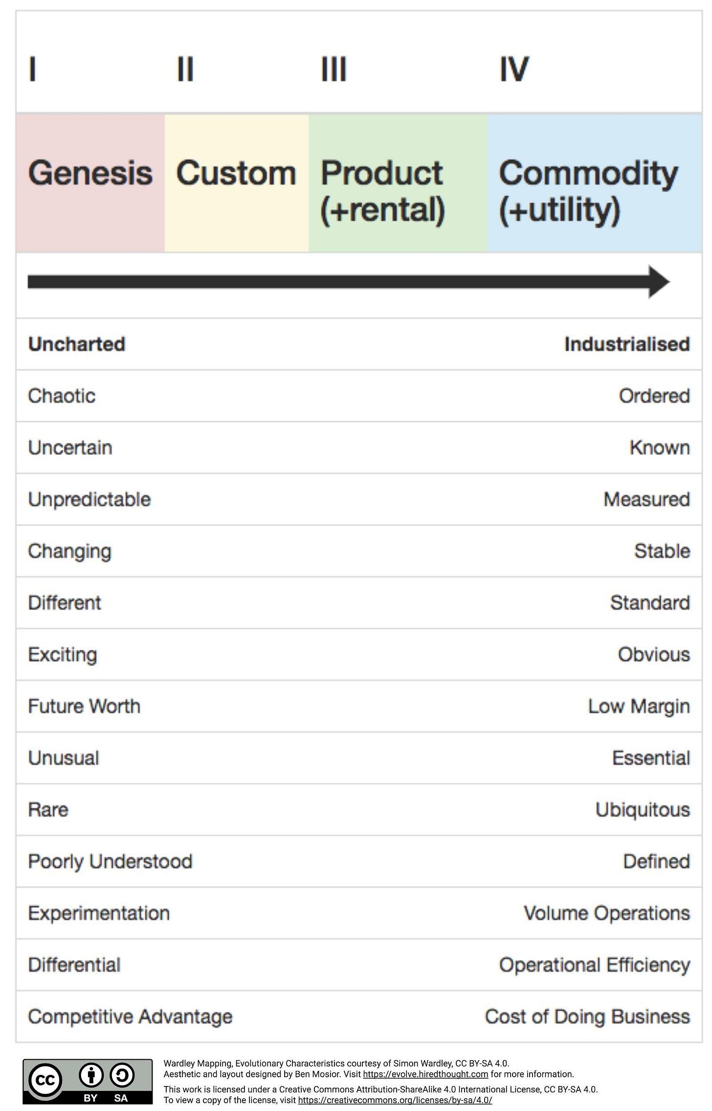Click the Creative Commons CC icon
The image size is (712, 1111).
click(45, 1080)
